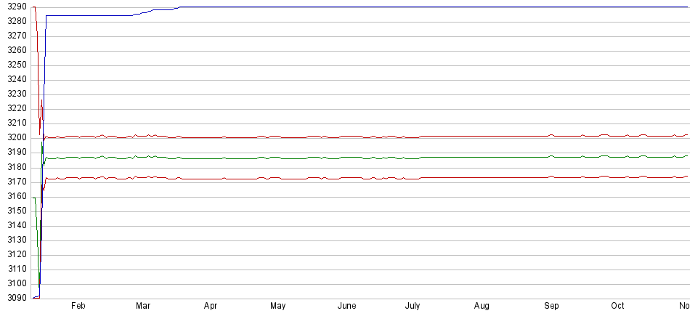Click the 3200 y-axis label
690x316 pixels.
(x=15, y=137)
